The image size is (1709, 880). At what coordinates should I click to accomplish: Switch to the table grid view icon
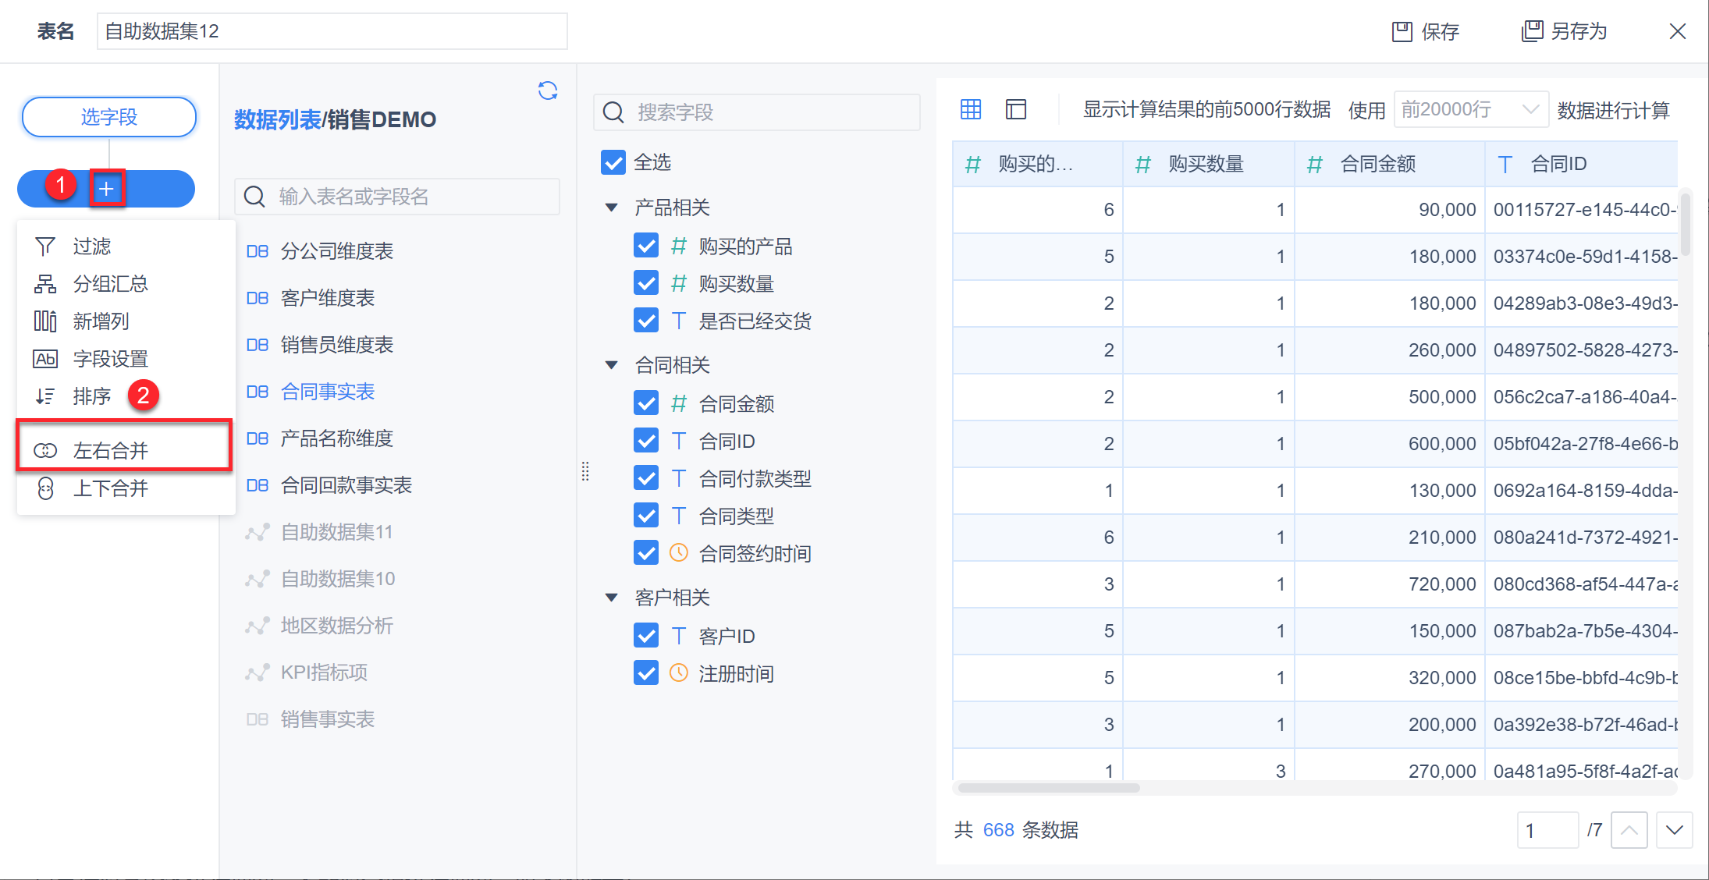[x=971, y=109]
